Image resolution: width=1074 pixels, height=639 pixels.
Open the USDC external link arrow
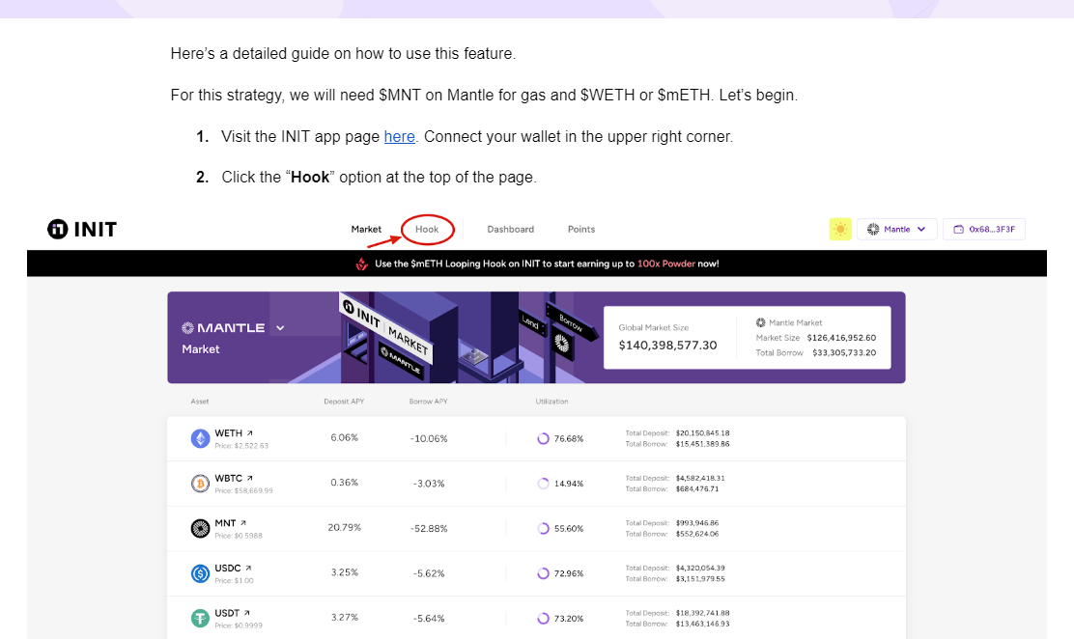[x=248, y=568]
